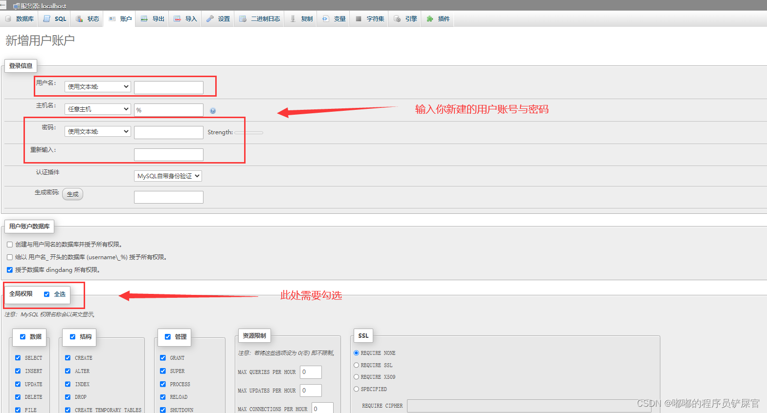Open the hostname dropdown (任意主机)
767x413 pixels.
pyautogui.click(x=98, y=109)
